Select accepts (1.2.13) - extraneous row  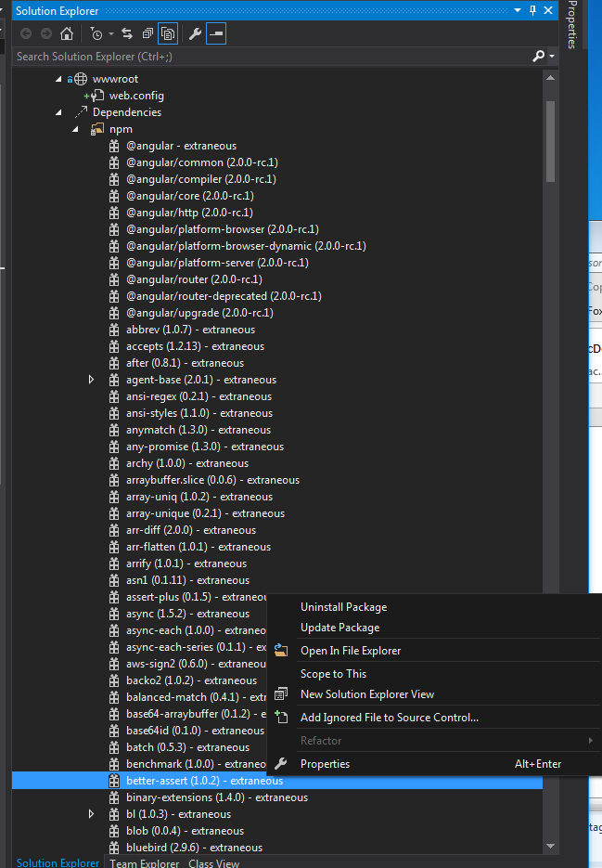(x=195, y=346)
